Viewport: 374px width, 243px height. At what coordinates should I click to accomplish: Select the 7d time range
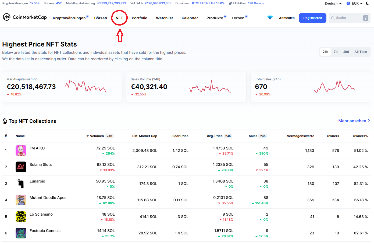pyautogui.click(x=336, y=52)
